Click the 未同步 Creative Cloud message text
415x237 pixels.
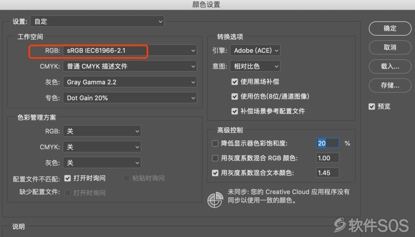click(289, 196)
